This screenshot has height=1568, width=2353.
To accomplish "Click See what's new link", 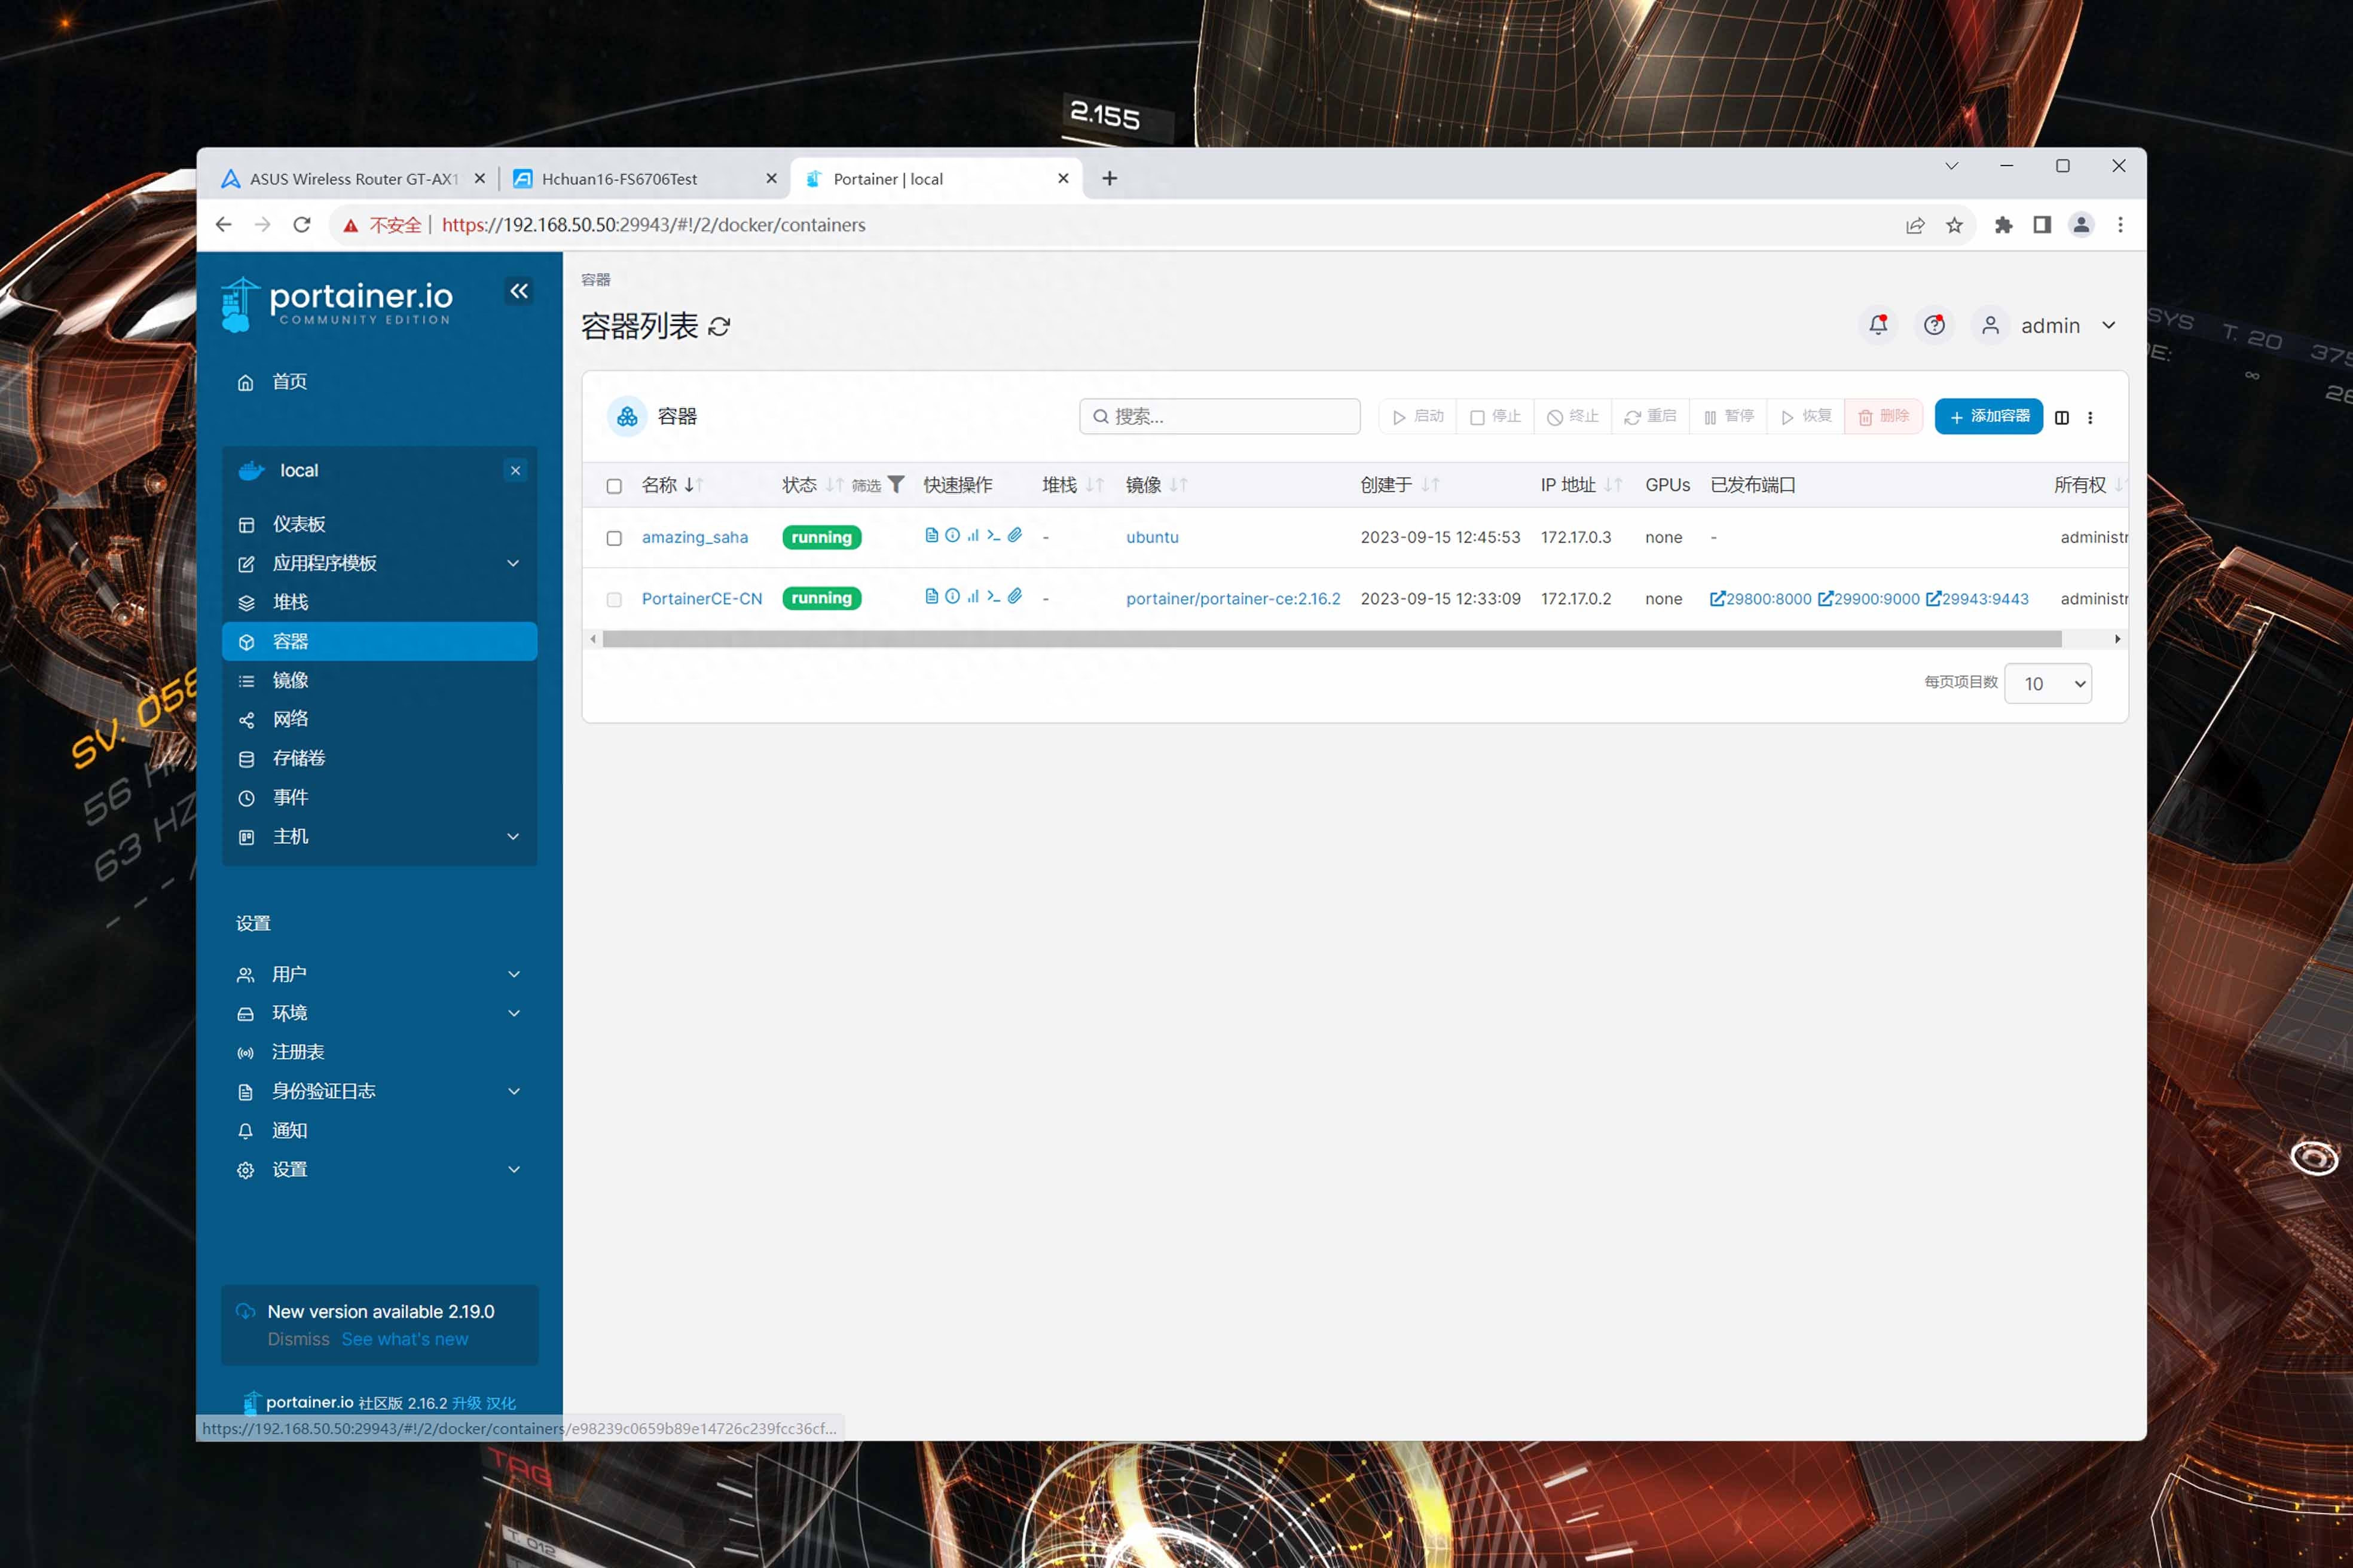I will point(404,1339).
